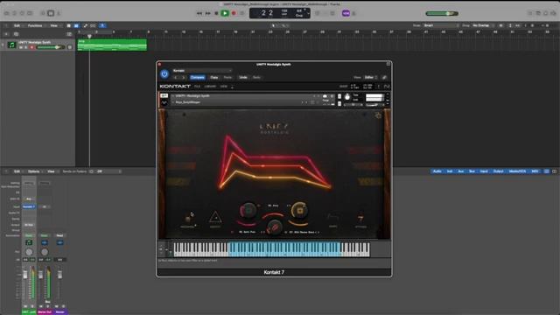The width and height of the screenshot is (560, 315).
Task: Open the Mixer Edit menu
Action: [17, 171]
